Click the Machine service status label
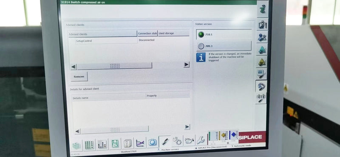Image resolution: width=340 pixels, height=157 pixels. pos(168,150)
